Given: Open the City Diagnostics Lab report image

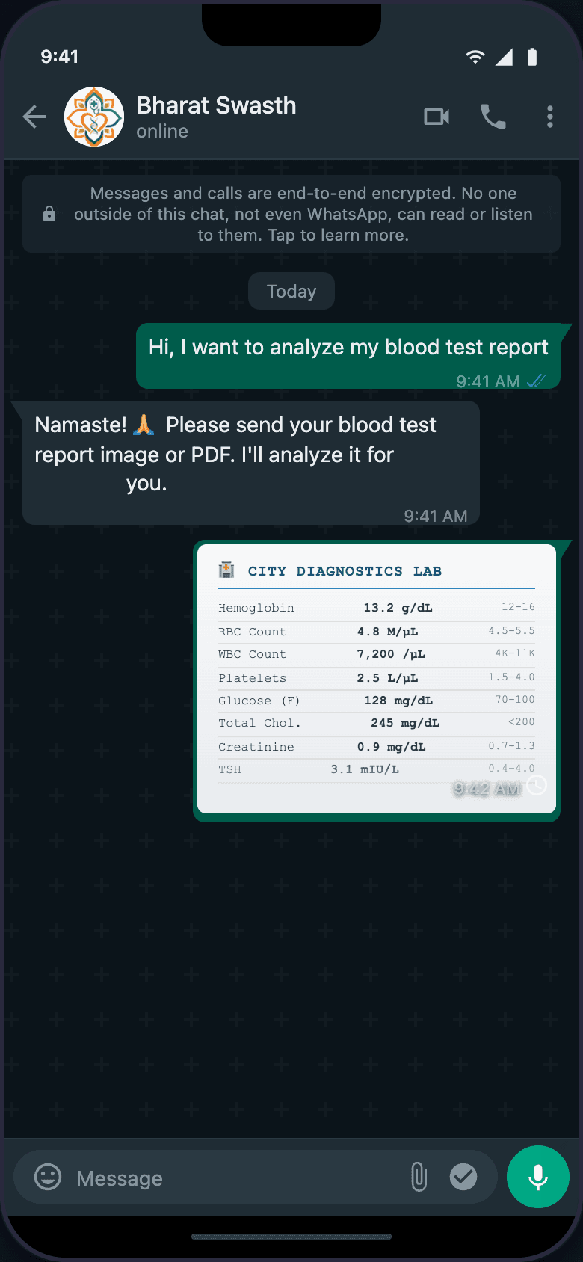Looking at the screenshot, I should point(377,679).
